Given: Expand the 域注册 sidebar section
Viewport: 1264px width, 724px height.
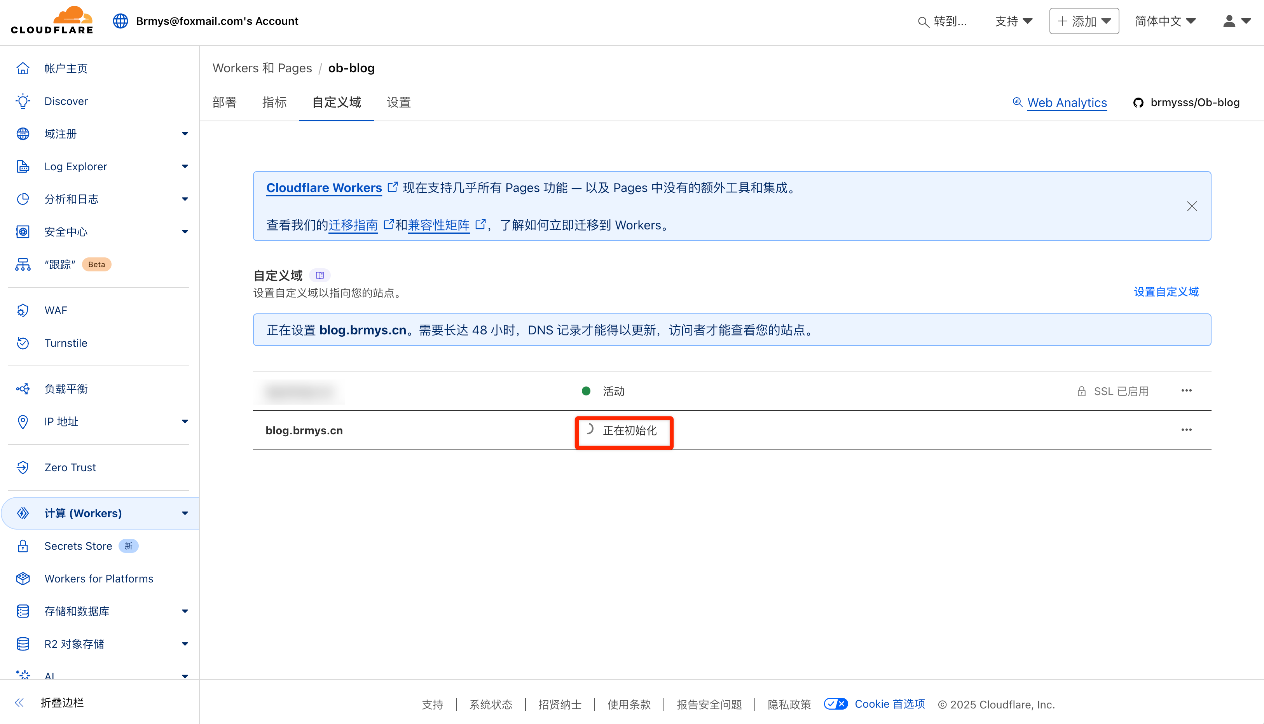Looking at the screenshot, I should 185,134.
